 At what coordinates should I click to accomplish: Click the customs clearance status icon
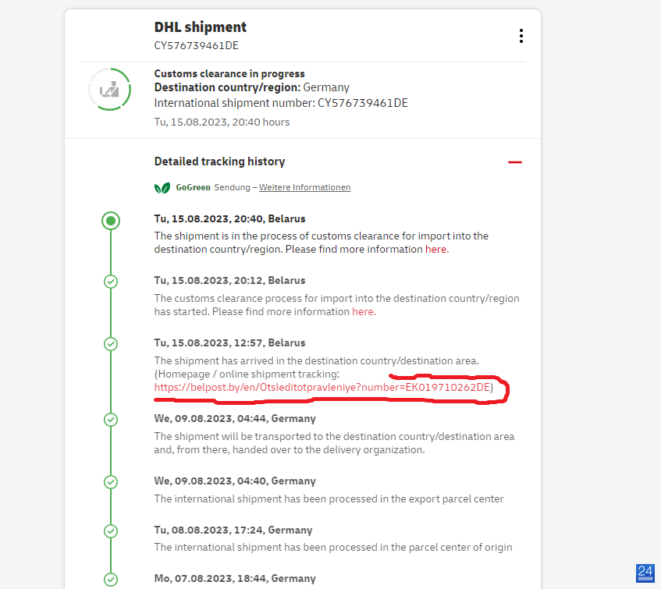pos(109,89)
